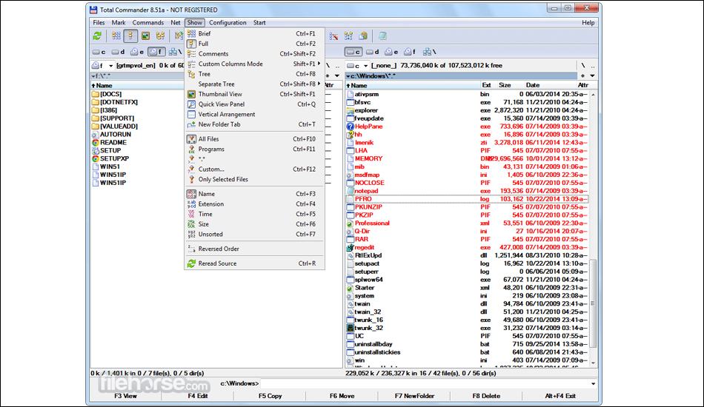The height and width of the screenshot is (407, 704).
Task: Click Reread Source menu entry
Action: click(255, 263)
